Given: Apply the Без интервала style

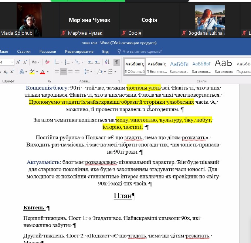Looking at the screenshot, I should pos(157,66).
